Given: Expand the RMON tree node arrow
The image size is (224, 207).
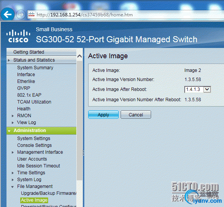Looking at the screenshot, I should (13, 116).
